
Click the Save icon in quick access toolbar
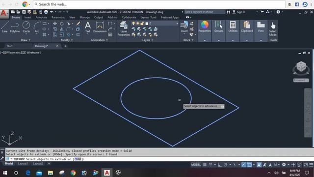tap(24, 12)
